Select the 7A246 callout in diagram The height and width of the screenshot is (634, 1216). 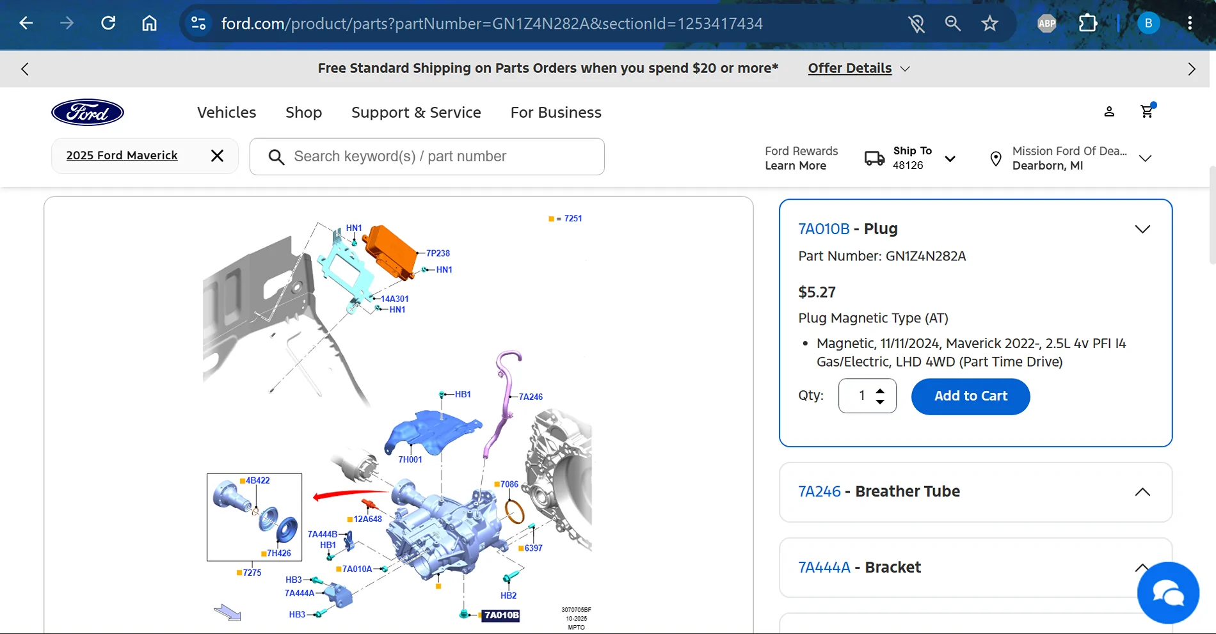pos(531,397)
